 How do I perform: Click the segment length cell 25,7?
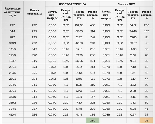coord(34,109)
